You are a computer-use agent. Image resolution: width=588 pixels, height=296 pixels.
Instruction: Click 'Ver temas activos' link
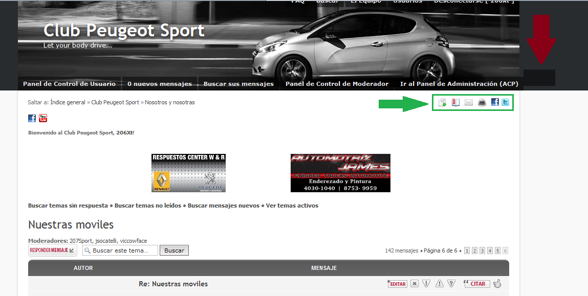[292, 206]
